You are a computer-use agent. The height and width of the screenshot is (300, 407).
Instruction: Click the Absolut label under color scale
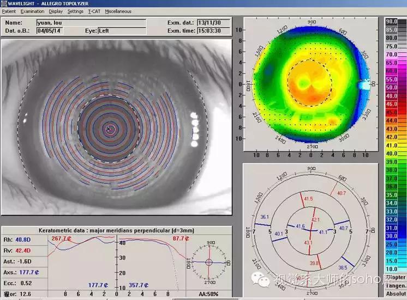(396, 294)
